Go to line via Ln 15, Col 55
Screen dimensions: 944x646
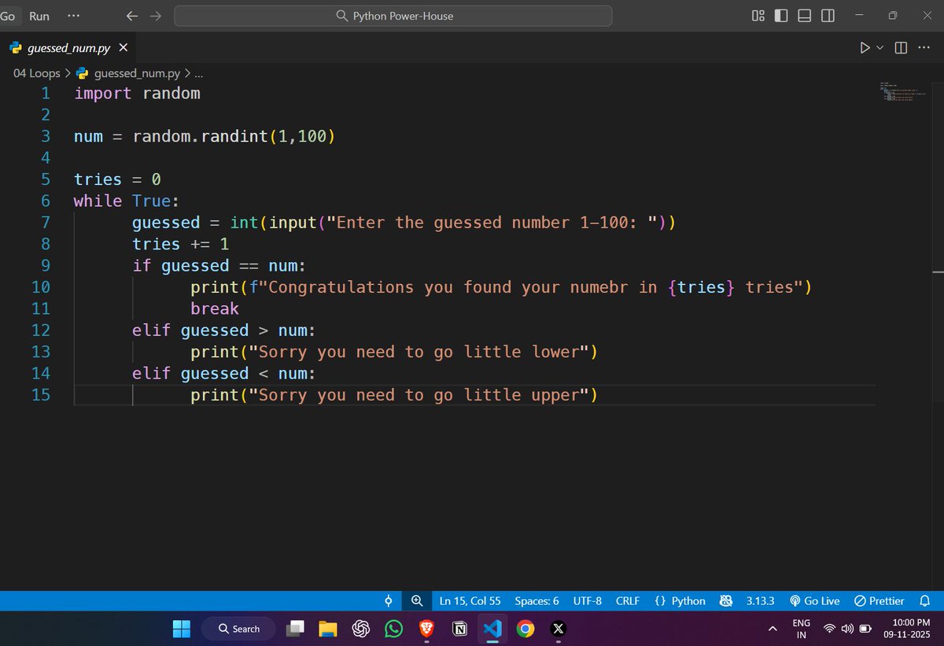[x=470, y=601]
